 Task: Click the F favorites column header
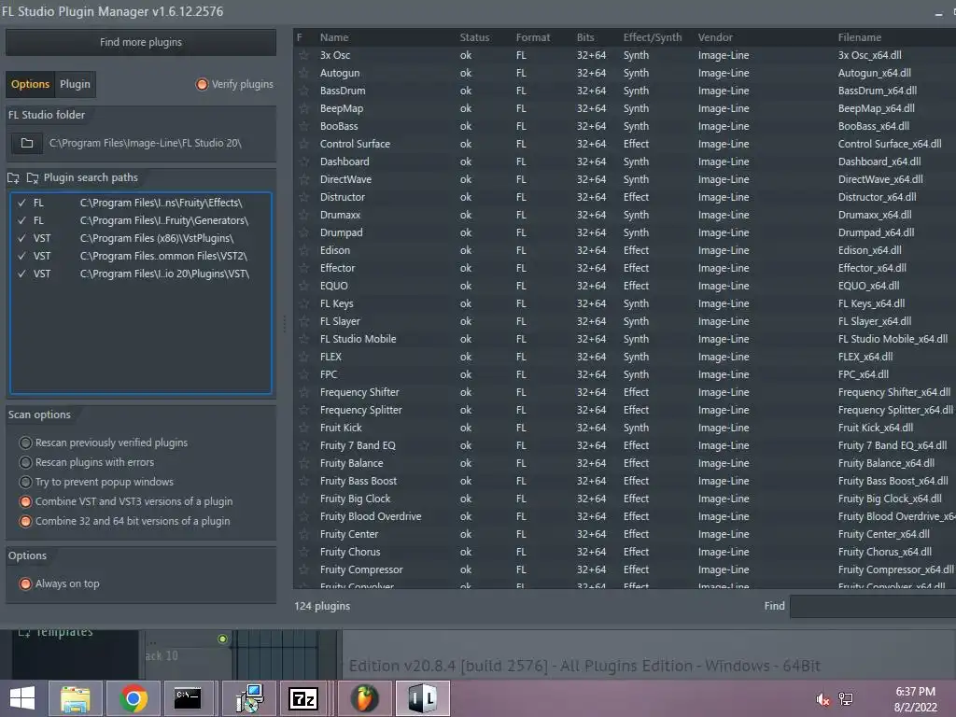[300, 37]
